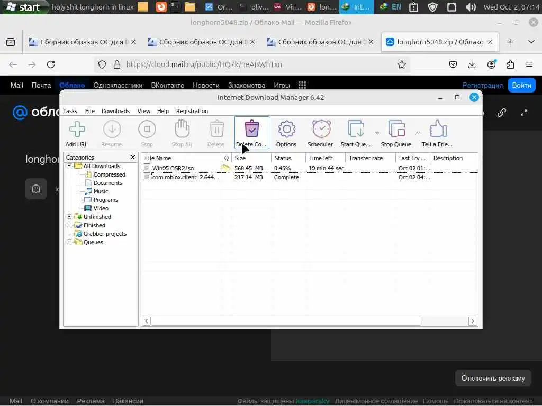Click the Delete Completed toolbar icon

(x=251, y=133)
